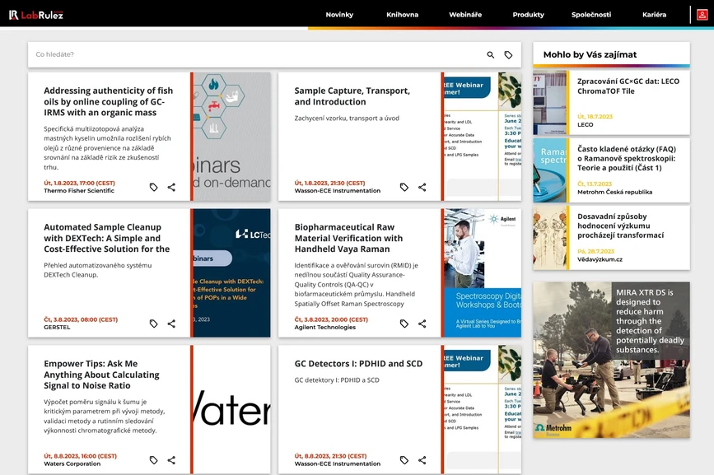Tag the Handheld Vaya Raman webinar
The image size is (714, 475).
pyautogui.click(x=404, y=324)
